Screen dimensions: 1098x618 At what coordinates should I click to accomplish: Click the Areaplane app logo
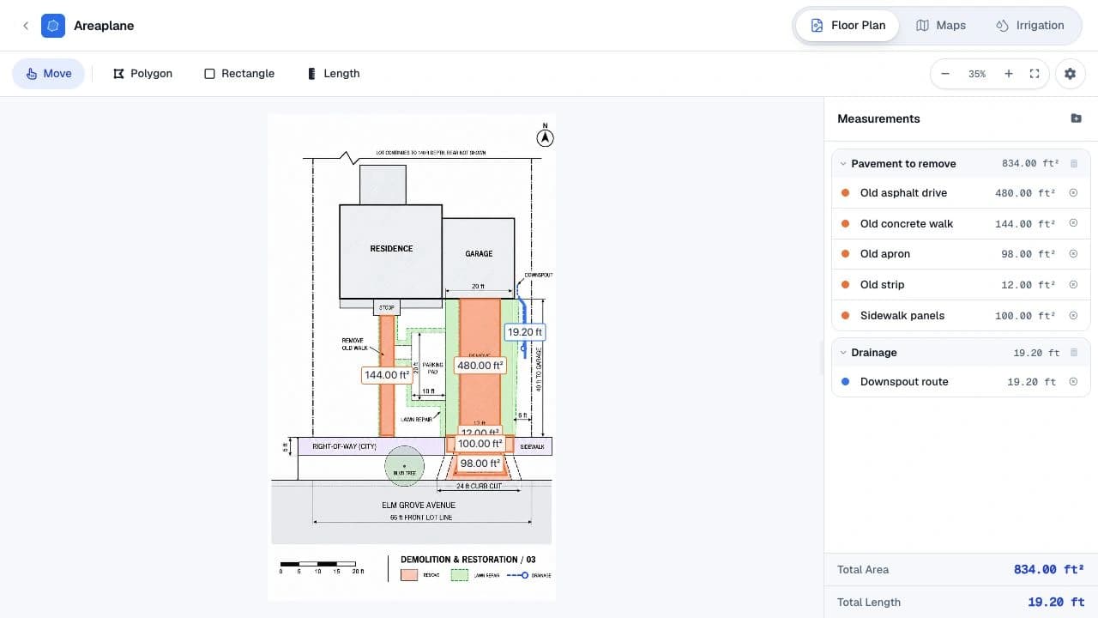(53, 26)
